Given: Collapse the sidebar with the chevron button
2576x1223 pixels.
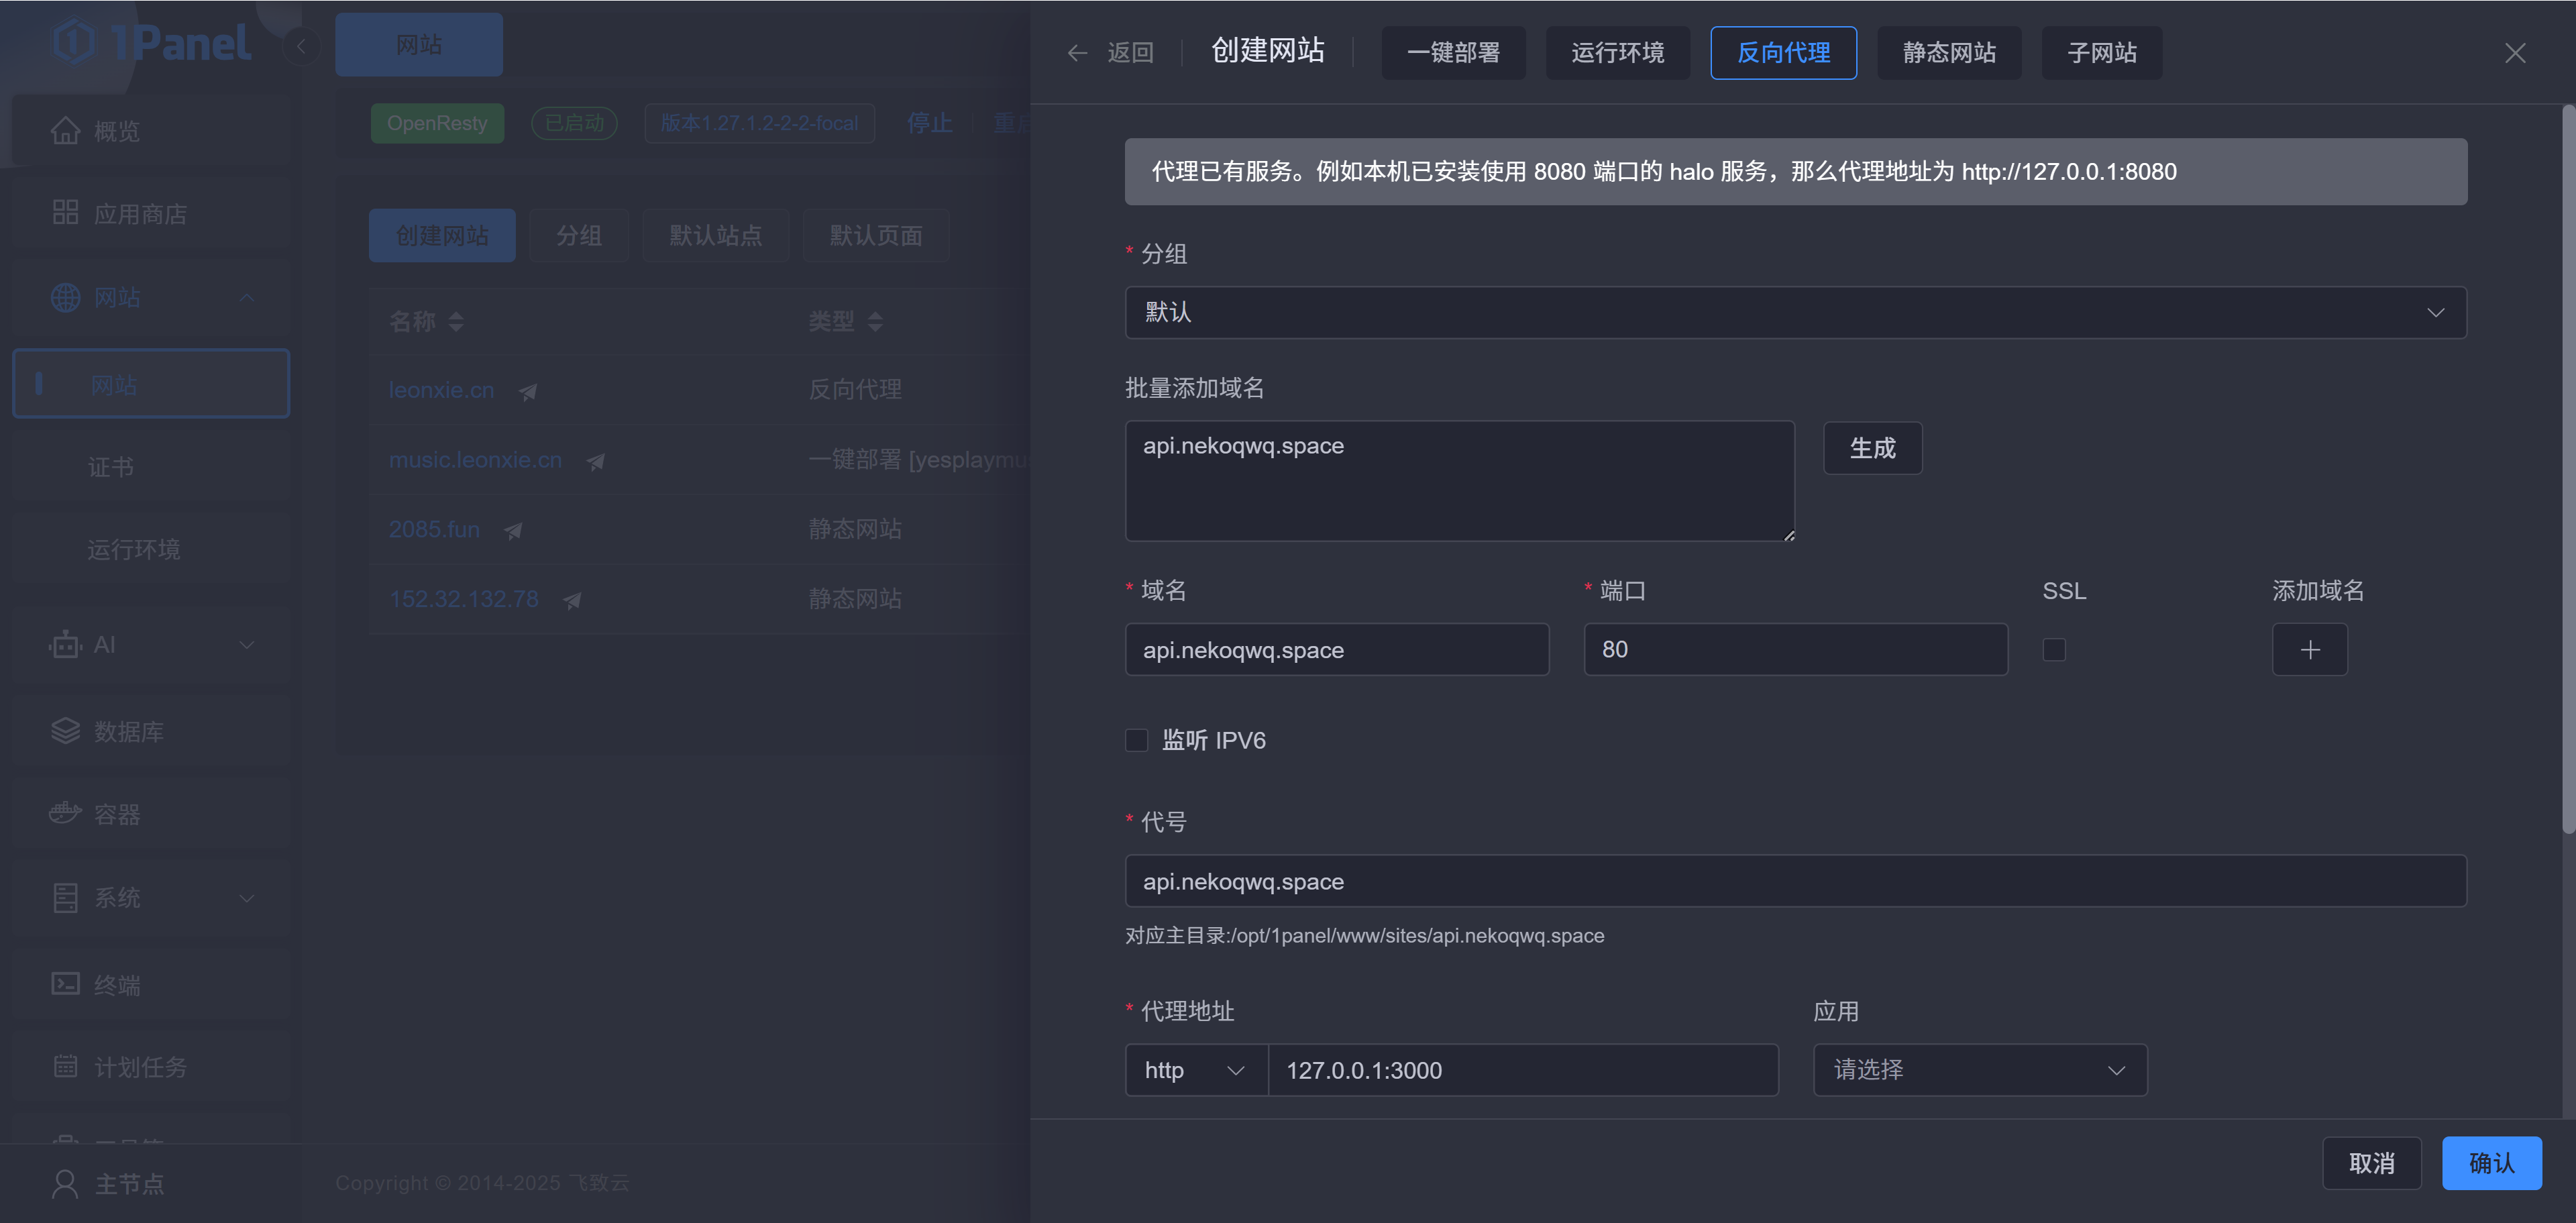Looking at the screenshot, I should coord(301,46).
